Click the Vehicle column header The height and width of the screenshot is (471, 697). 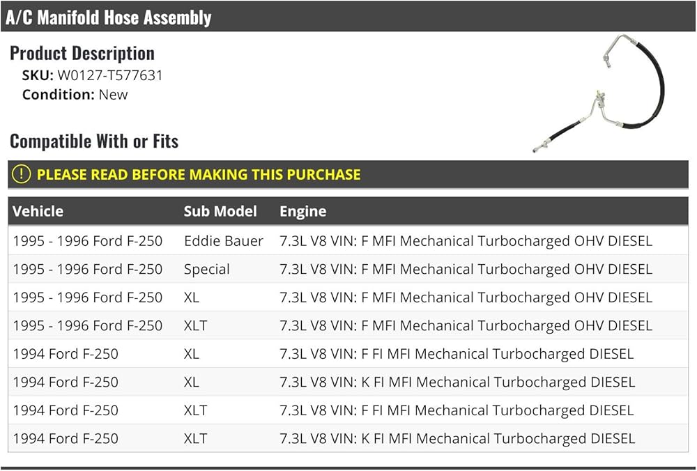(38, 211)
